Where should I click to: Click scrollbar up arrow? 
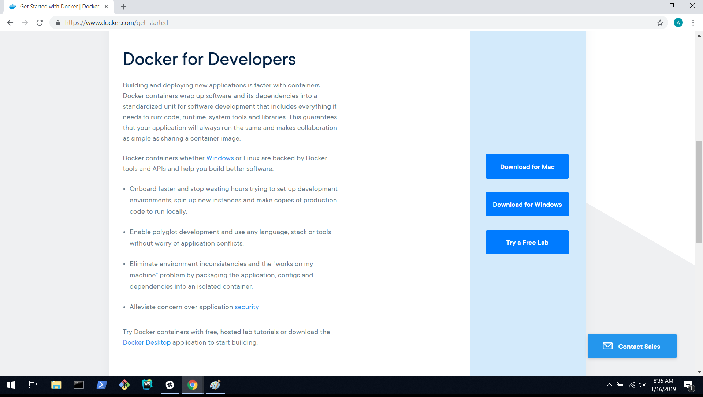[699, 35]
